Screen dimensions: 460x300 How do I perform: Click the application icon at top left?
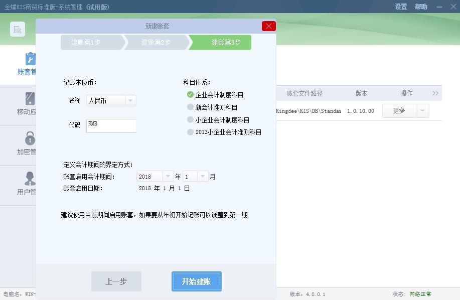(x=17, y=29)
